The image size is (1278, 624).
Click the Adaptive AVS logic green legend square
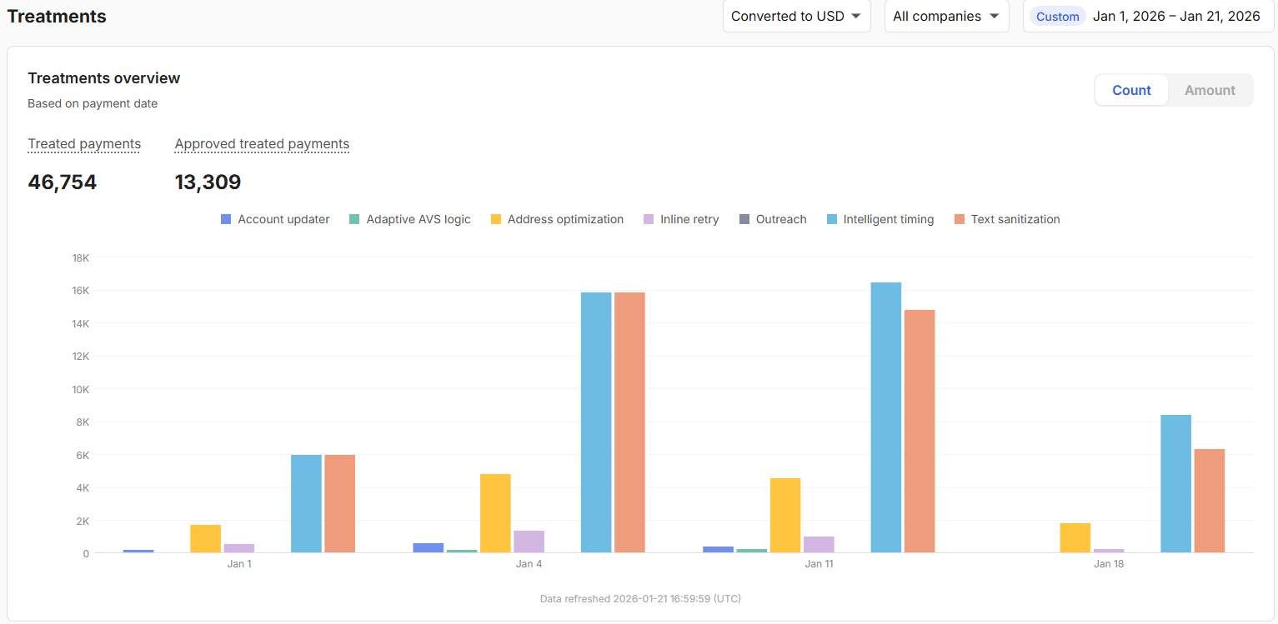tap(353, 219)
